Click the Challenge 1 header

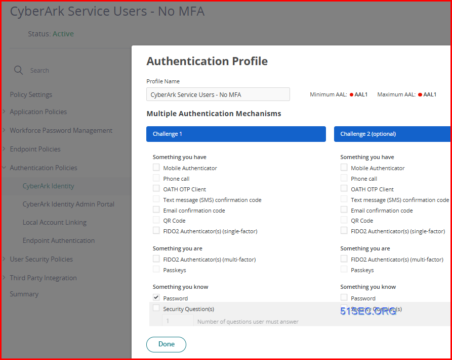236,134
